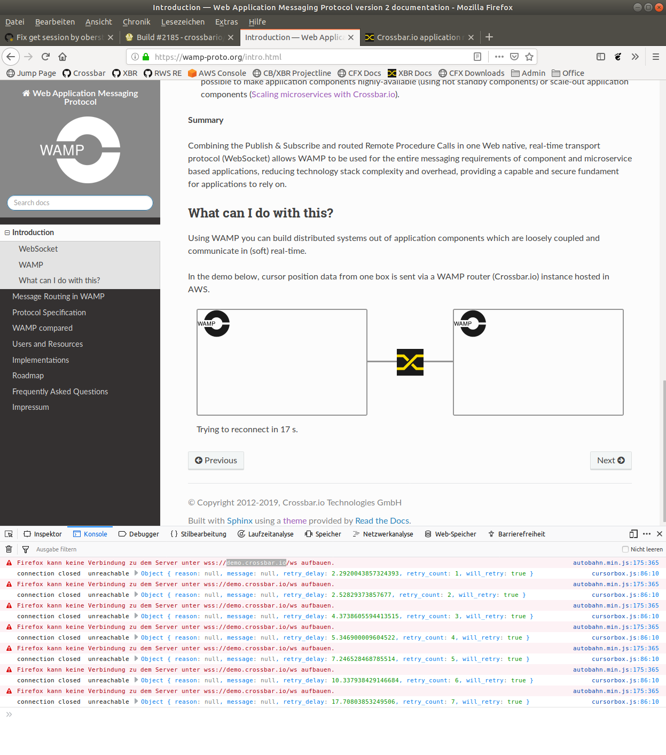Open AWS Console bookmark
Image resolution: width=666 pixels, height=755 pixels.
tap(217, 73)
